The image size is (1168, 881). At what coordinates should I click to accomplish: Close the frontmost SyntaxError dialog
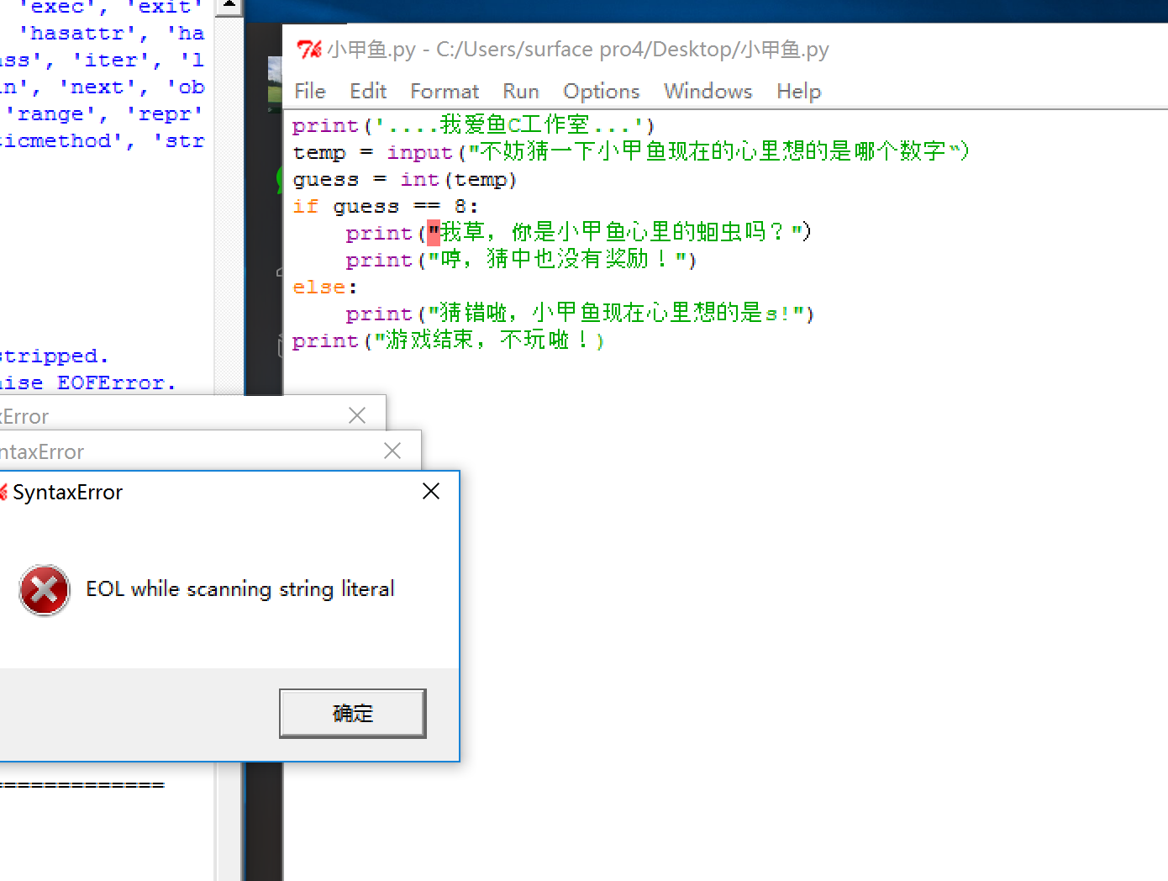431,491
